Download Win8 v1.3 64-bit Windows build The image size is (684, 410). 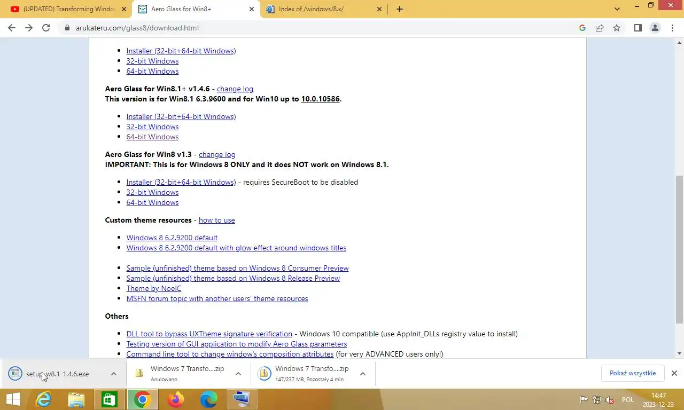(x=152, y=202)
